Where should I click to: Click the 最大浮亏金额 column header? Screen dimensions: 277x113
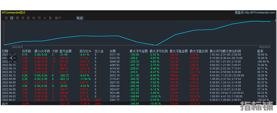[x=138, y=51]
